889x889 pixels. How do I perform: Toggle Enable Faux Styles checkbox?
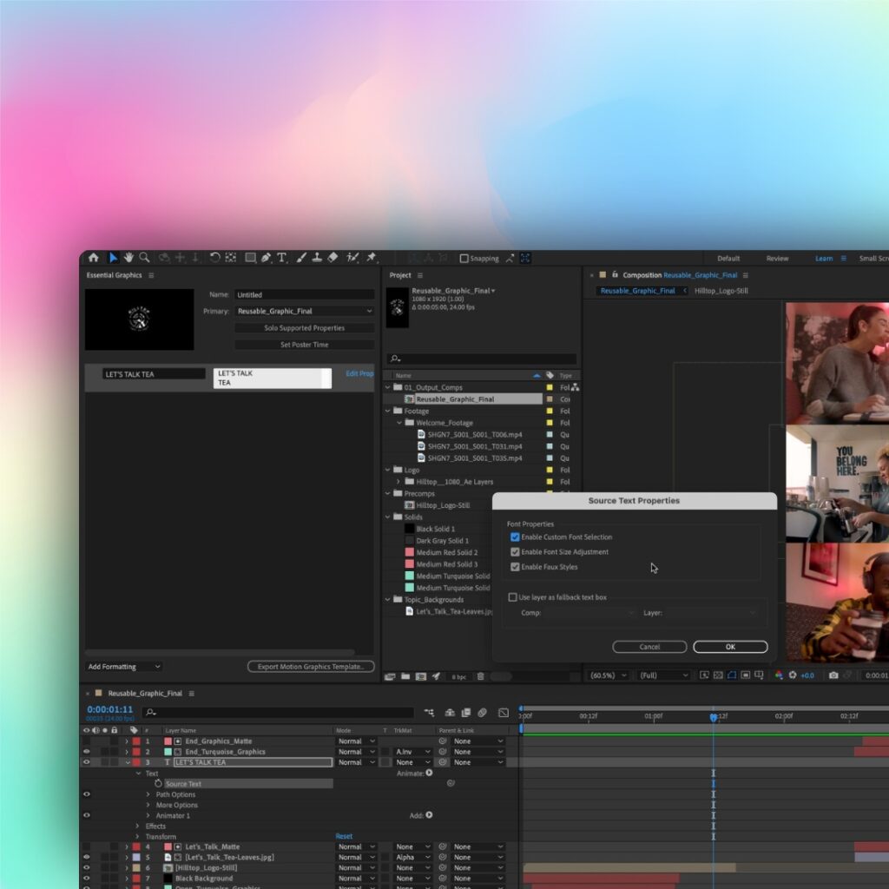515,567
